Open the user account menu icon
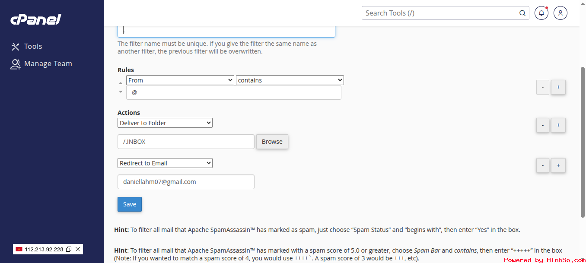586x263 pixels. [x=561, y=13]
